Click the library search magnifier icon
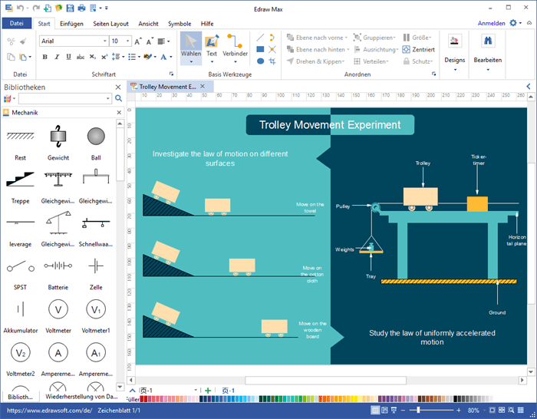Image resolution: width=537 pixels, height=419 pixels. click(x=118, y=99)
